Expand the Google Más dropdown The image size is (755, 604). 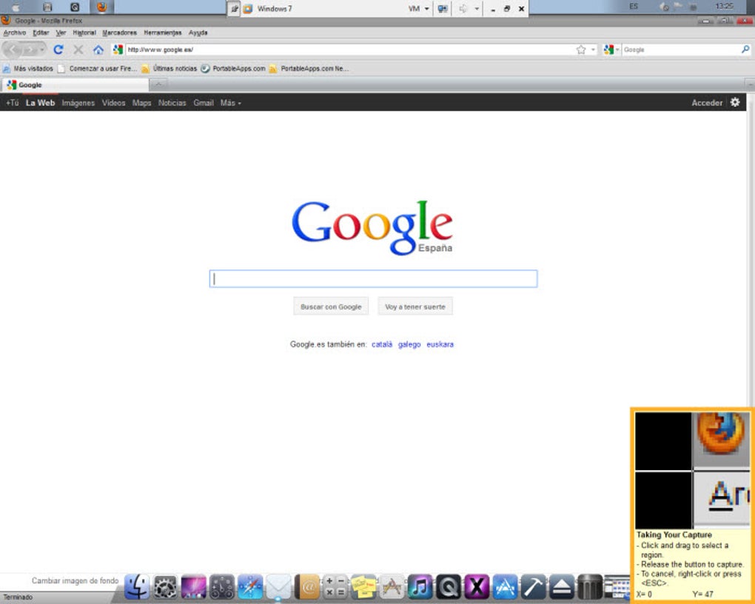pos(231,103)
